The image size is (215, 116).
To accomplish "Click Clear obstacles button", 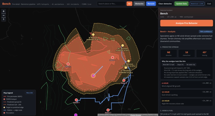I will click(x=165, y=4).
